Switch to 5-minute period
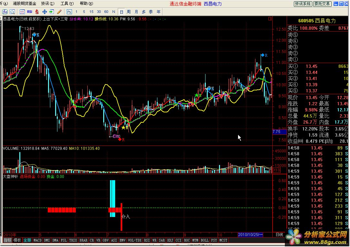350x247 pixels. coord(84,12)
